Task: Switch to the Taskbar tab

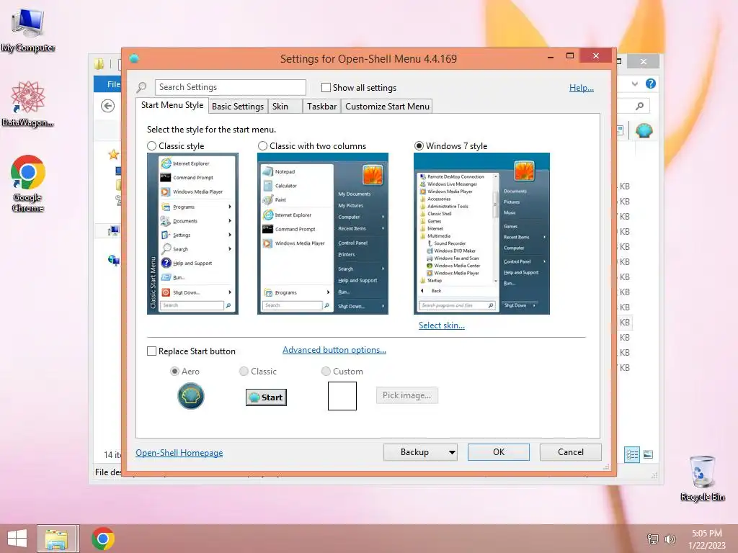Action: pyautogui.click(x=321, y=107)
